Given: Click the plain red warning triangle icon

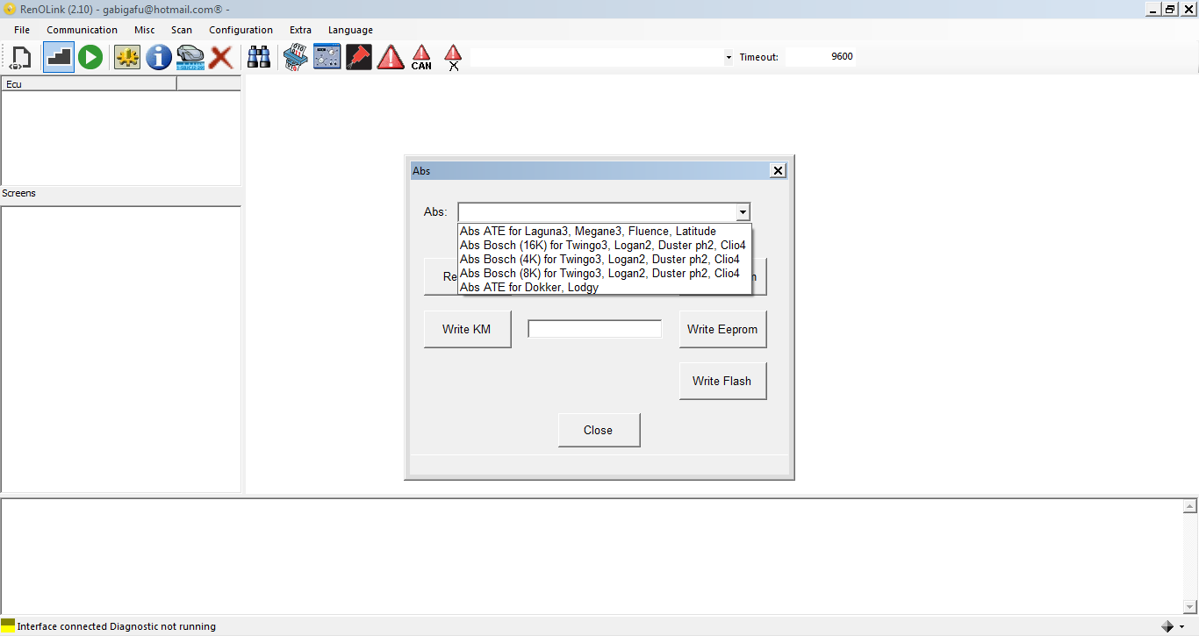Looking at the screenshot, I should click(x=391, y=58).
